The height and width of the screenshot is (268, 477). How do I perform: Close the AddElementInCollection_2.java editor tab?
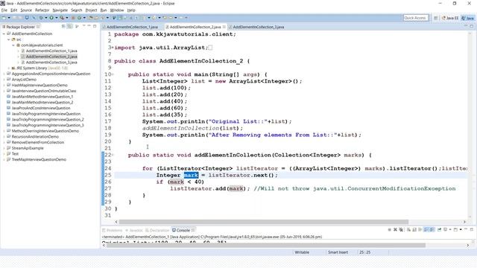(x=224, y=27)
